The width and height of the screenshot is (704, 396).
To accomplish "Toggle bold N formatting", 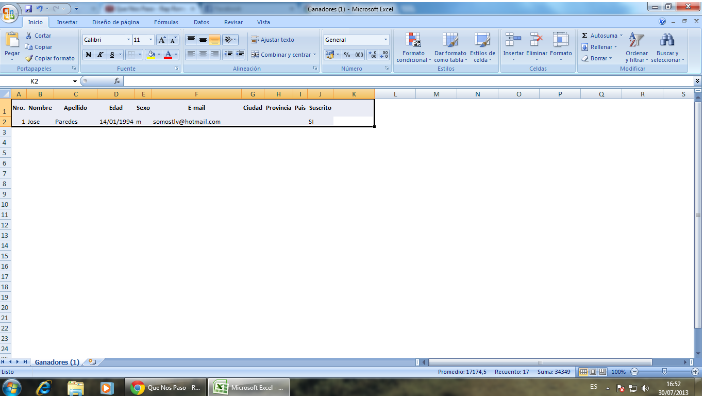I will point(89,55).
